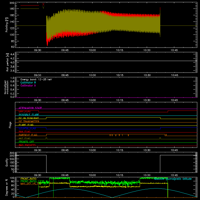
Task: Click the 3.6 value on Roll period axis
Action: coord(12,70)
